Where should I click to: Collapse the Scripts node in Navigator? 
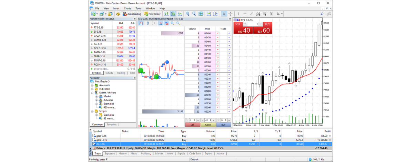[92, 111]
